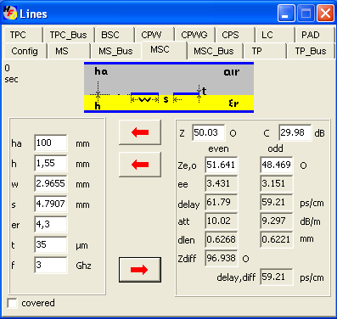Click the delay,diff value field
Viewport: 337px width, 319px height.
pos(277,277)
